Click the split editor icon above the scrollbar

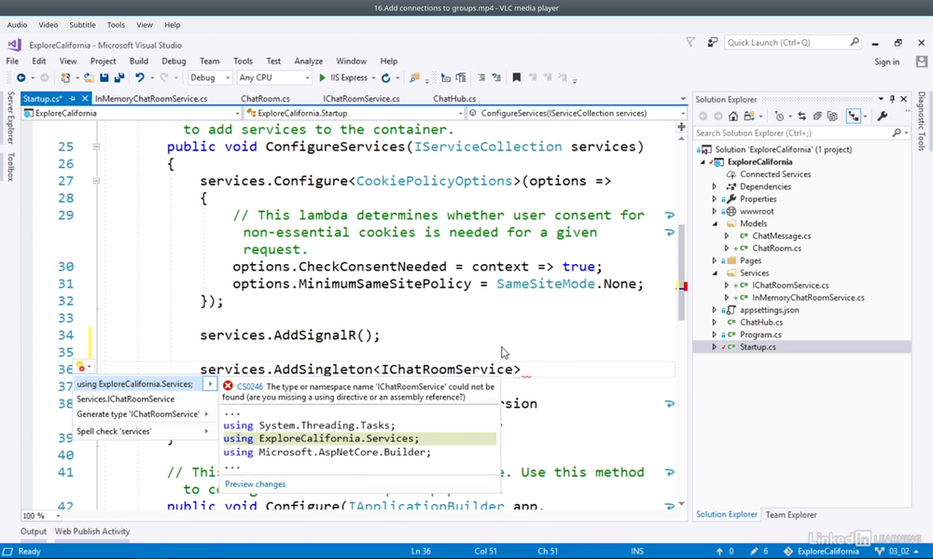(x=681, y=127)
